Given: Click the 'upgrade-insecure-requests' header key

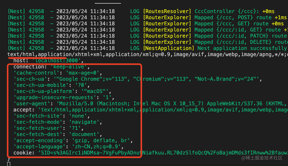Looking at the screenshot, I should tap(55, 98).
